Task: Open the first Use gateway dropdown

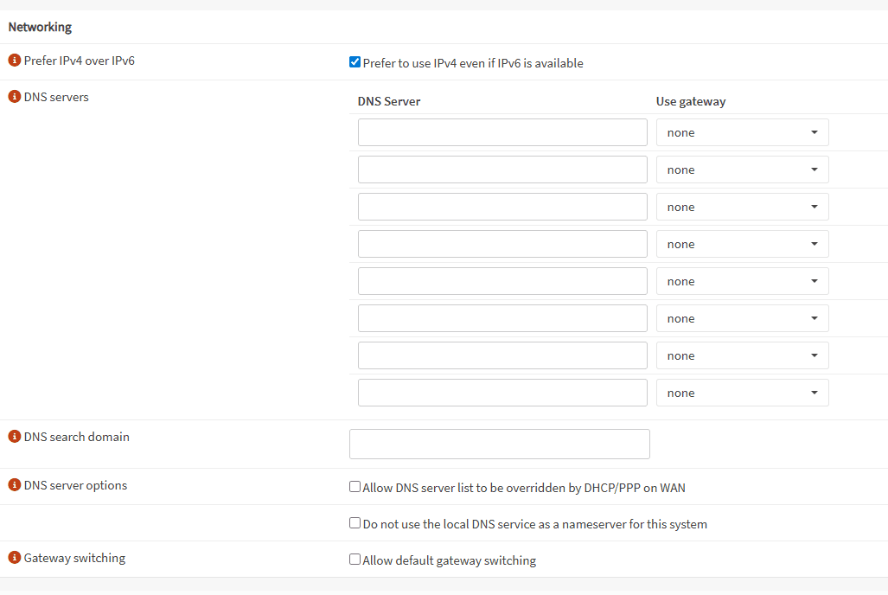Action: tap(742, 132)
